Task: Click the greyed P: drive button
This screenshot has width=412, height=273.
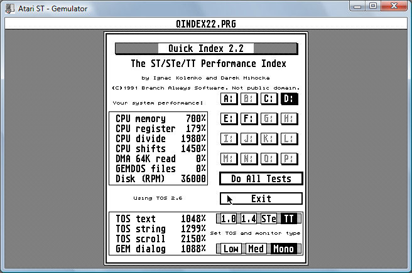Action: (x=289, y=158)
